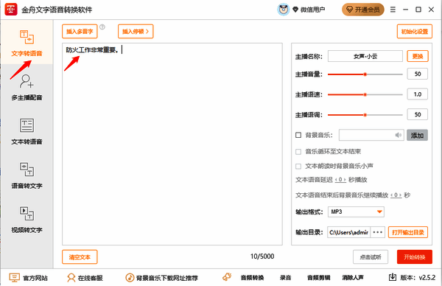Click the megaphone icon in the footer
This screenshot has height=286, width=442.
[227, 277]
